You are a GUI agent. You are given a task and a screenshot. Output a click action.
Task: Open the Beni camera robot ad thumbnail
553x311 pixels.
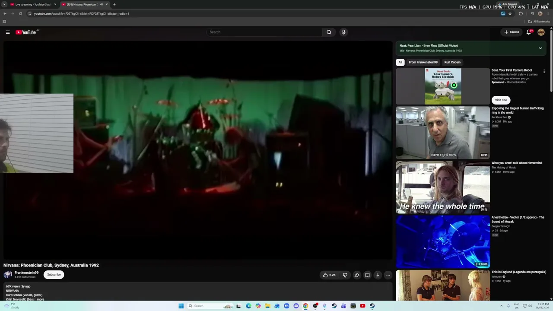tap(443, 86)
